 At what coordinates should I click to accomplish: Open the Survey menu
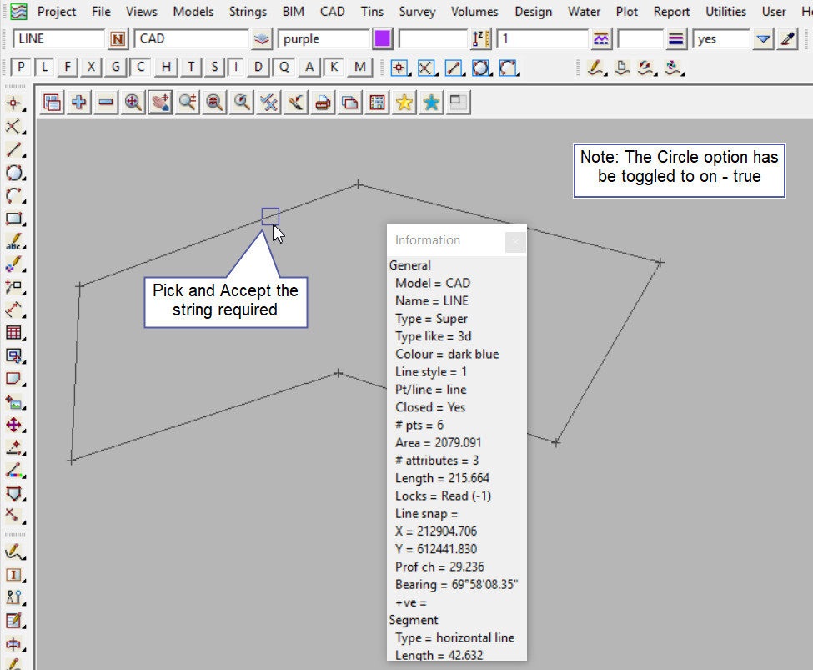pos(417,12)
